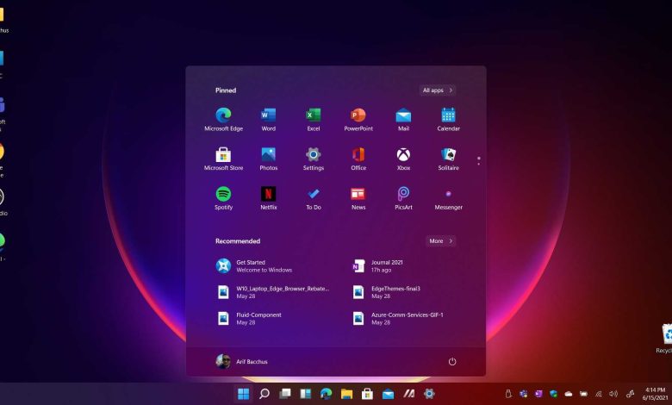Image resolution: width=672 pixels, height=405 pixels.
Task: Launch Word from the pinned apps
Action: (x=268, y=115)
